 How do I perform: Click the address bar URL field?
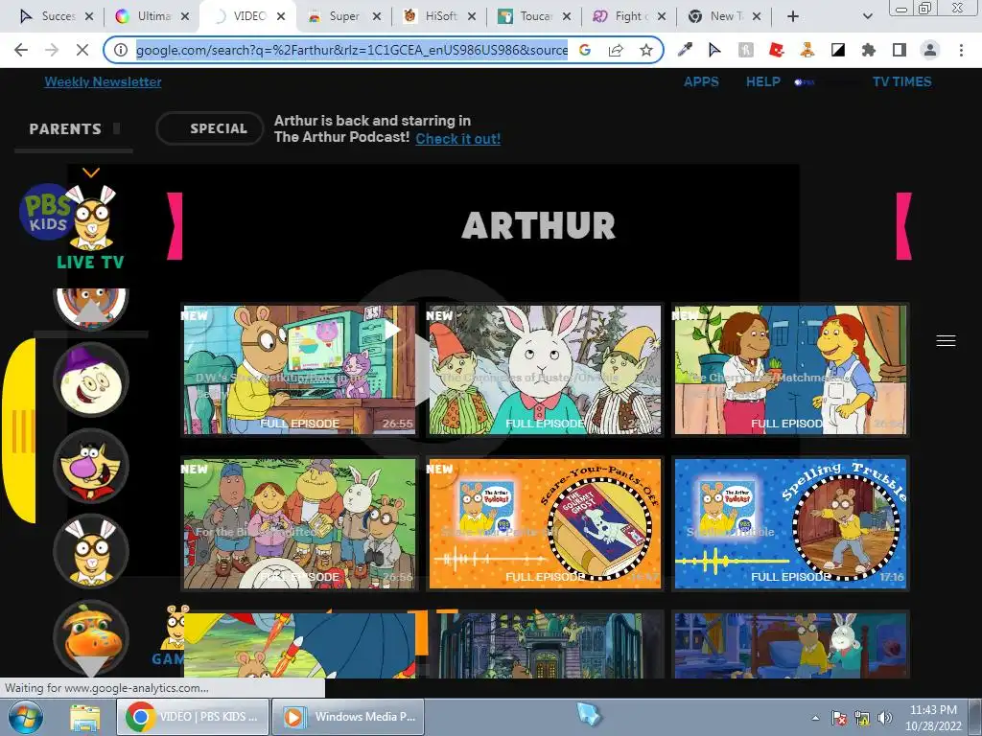[x=351, y=50]
